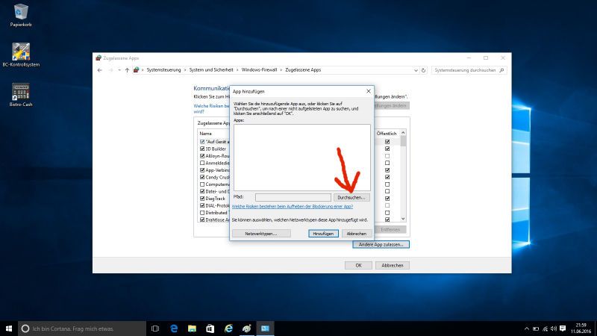The width and height of the screenshot is (597, 336).
Task: Click the Task View taskbar icon
Action: coord(155,328)
